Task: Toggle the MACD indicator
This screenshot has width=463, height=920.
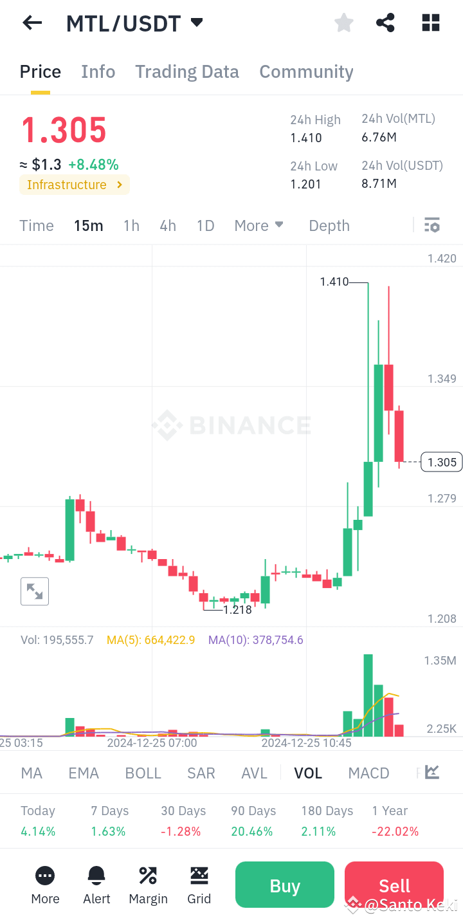Action: tap(368, 773)
